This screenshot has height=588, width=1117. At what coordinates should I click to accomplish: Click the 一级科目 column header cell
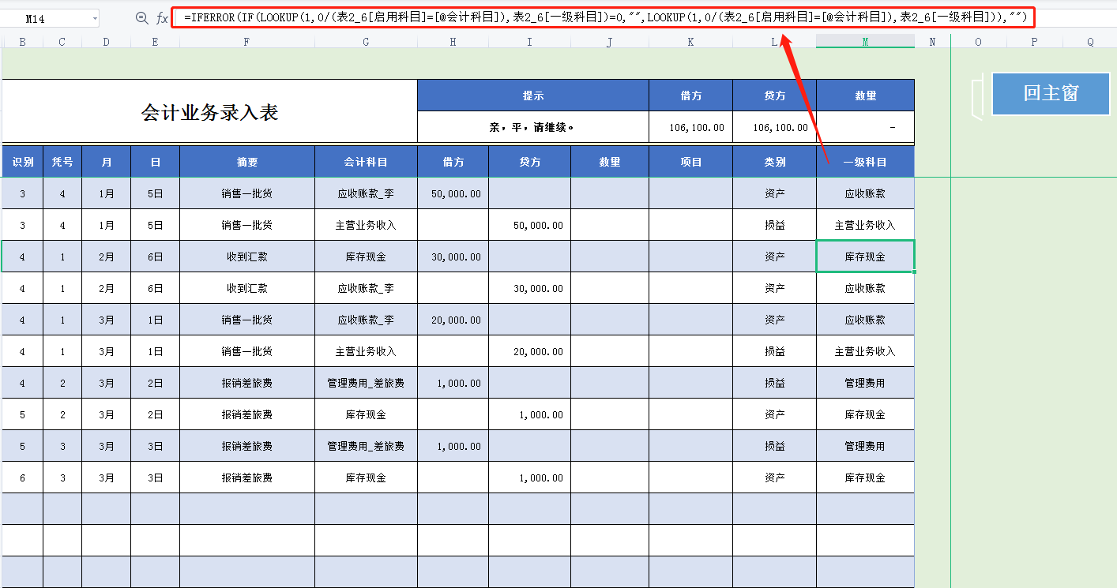(x=865, y=161)
